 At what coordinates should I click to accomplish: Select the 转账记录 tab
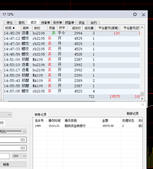click(41, 115)
